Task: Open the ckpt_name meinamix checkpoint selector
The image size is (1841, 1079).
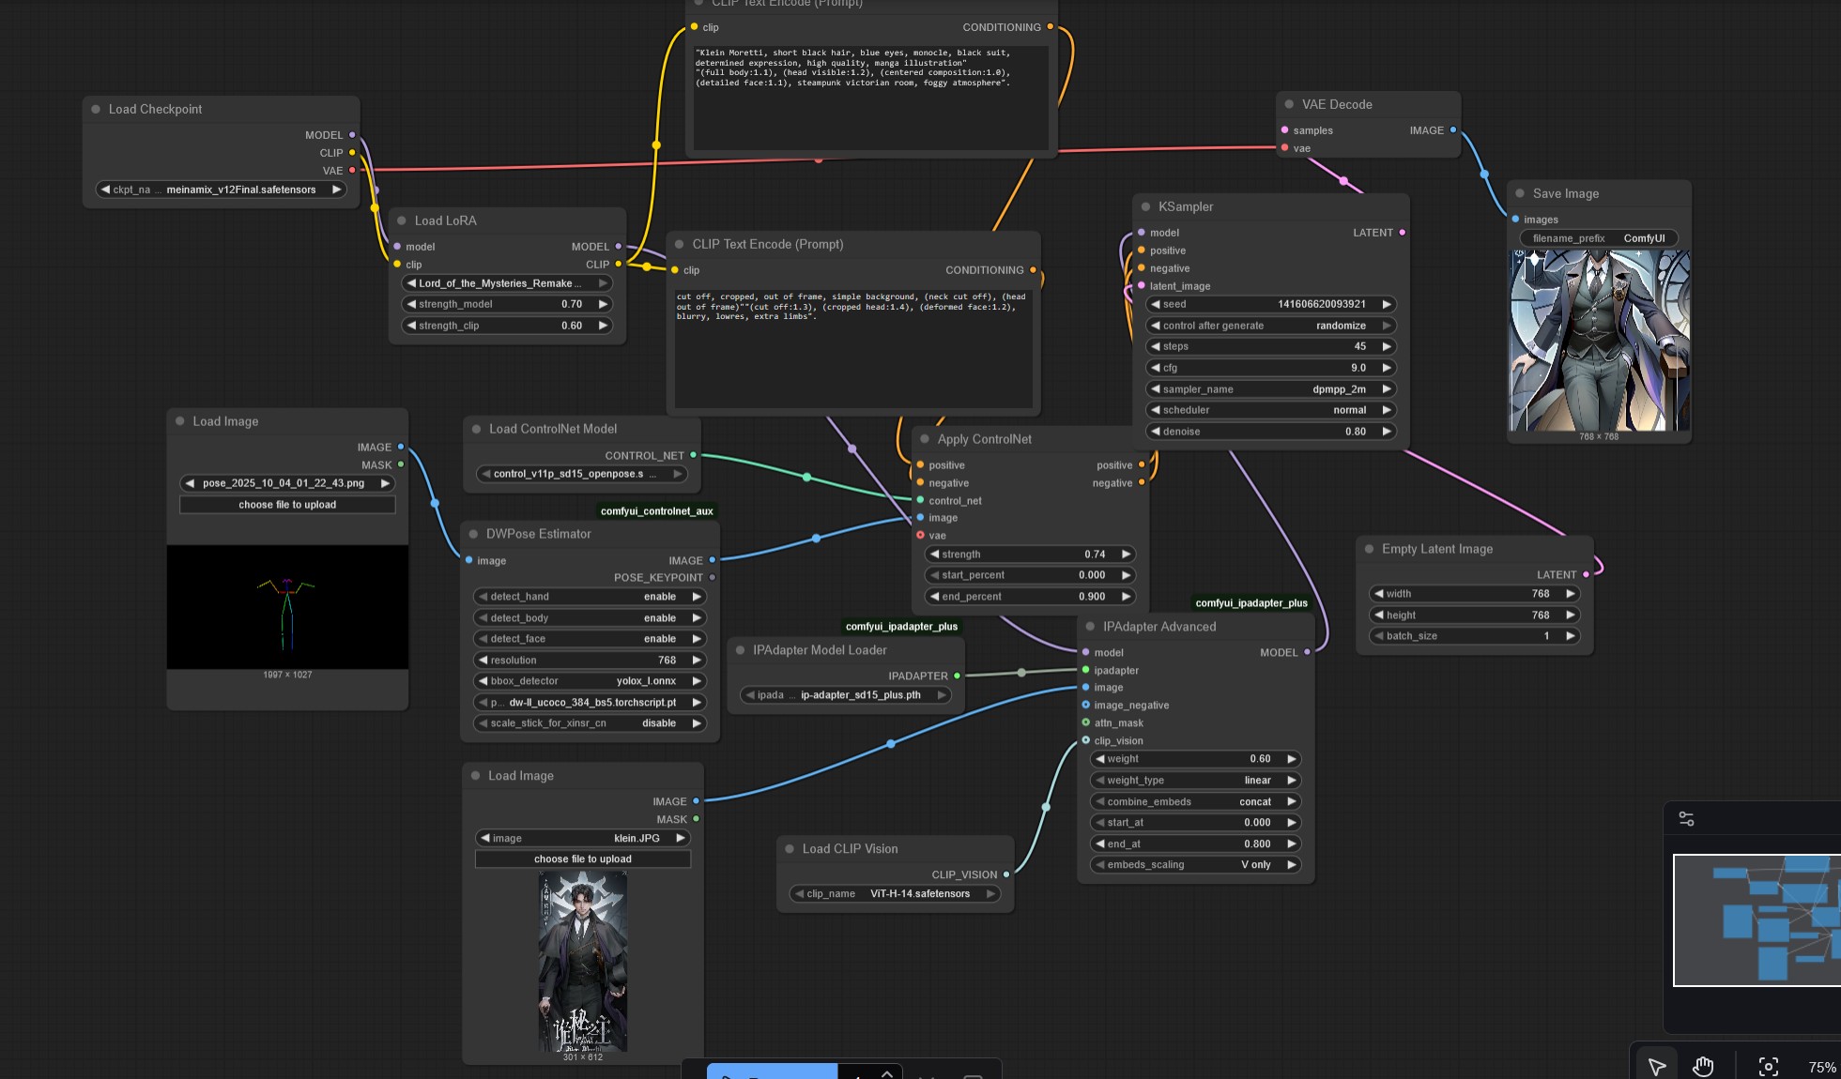Action: pyautogui.click(x=222, y=190)
